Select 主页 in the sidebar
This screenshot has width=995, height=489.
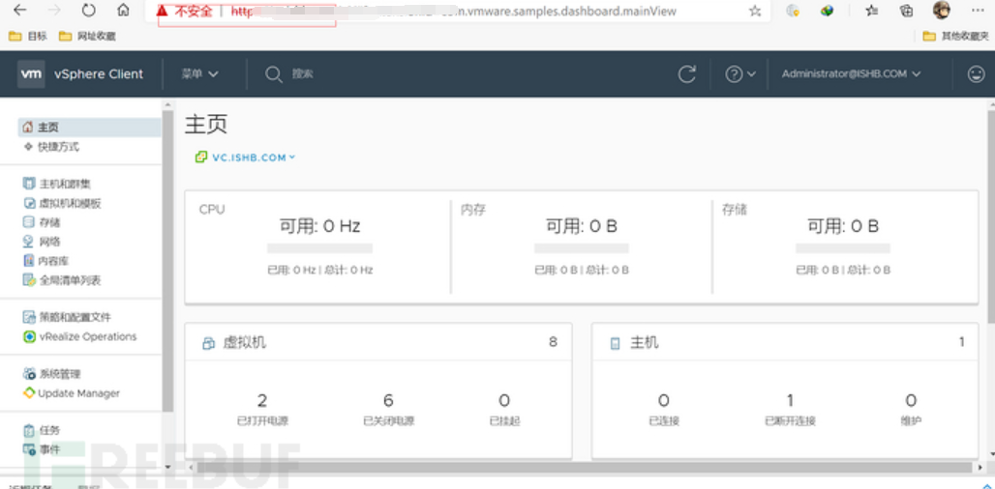pyautogui.click(x=89, y=128)
